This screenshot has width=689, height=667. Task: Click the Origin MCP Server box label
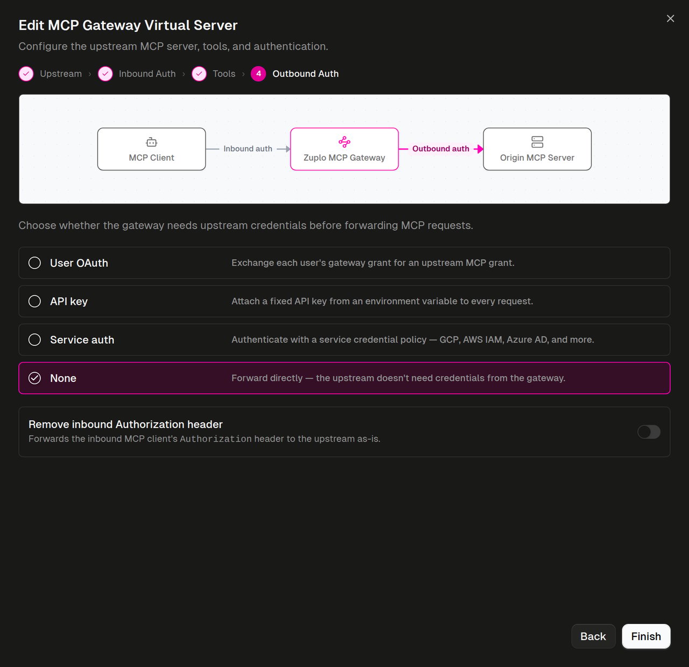(537, 158)
